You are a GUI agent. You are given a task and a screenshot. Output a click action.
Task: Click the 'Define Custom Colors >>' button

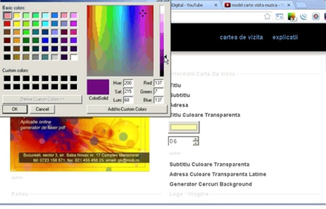(x=42, y=99)
